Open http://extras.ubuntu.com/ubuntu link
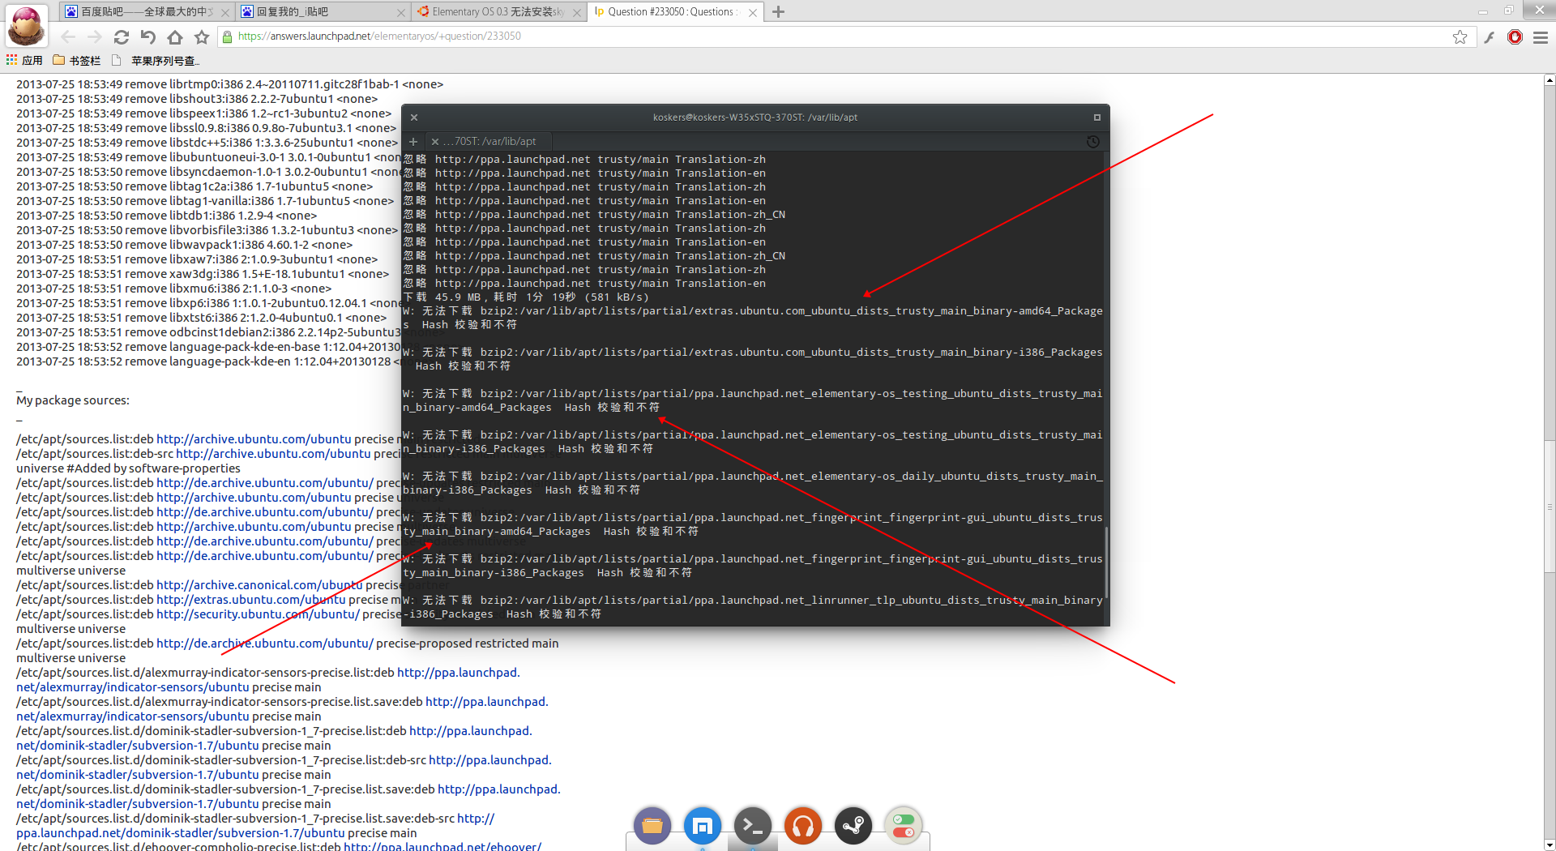This screenshot has width=1556, height=851. [x=251, y=600]
